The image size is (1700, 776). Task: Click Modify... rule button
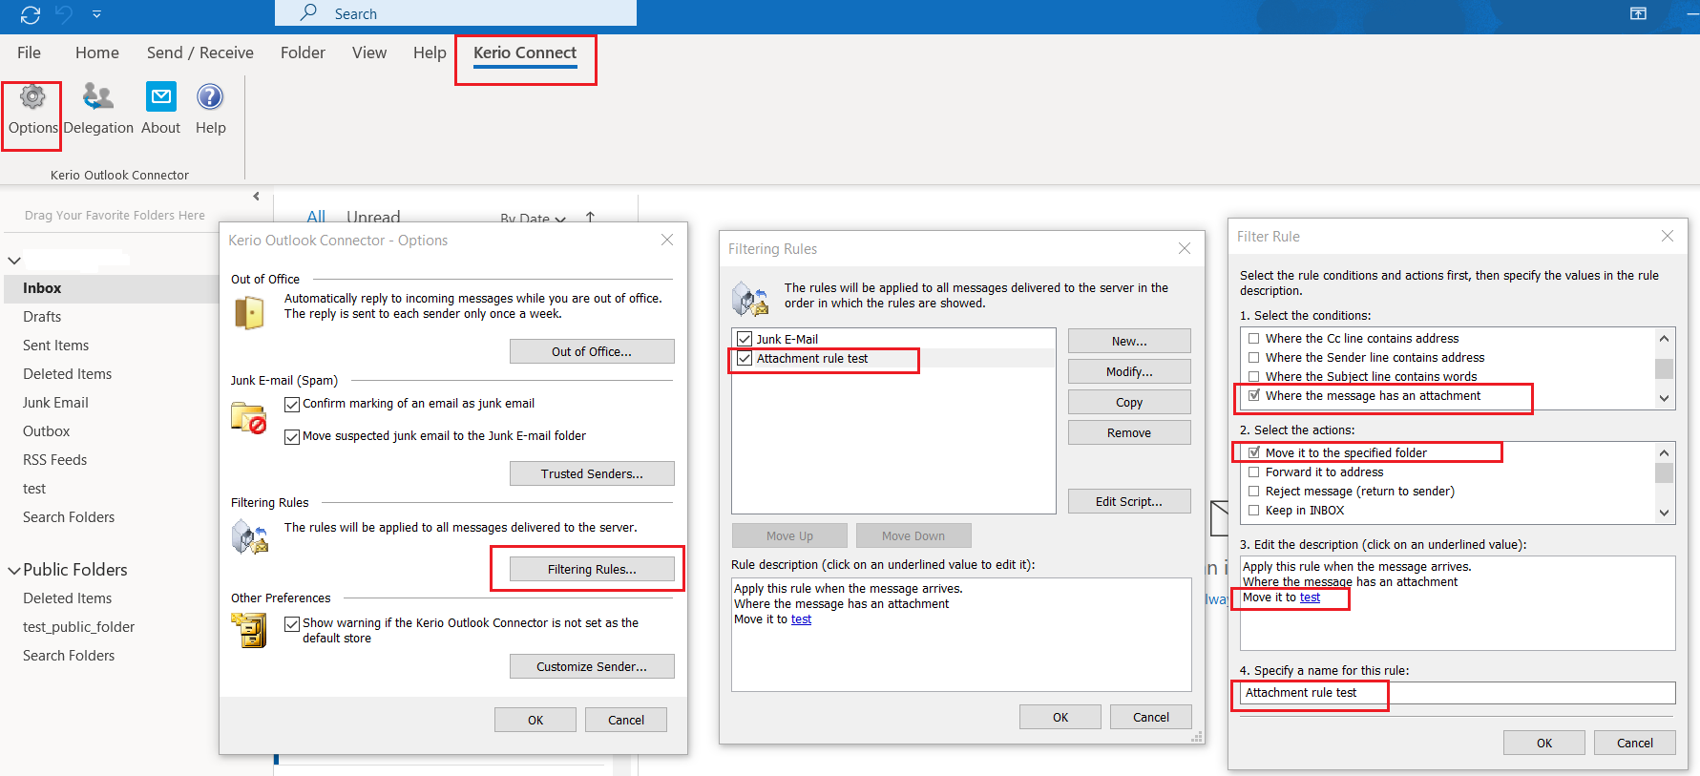pos(1129,371)
